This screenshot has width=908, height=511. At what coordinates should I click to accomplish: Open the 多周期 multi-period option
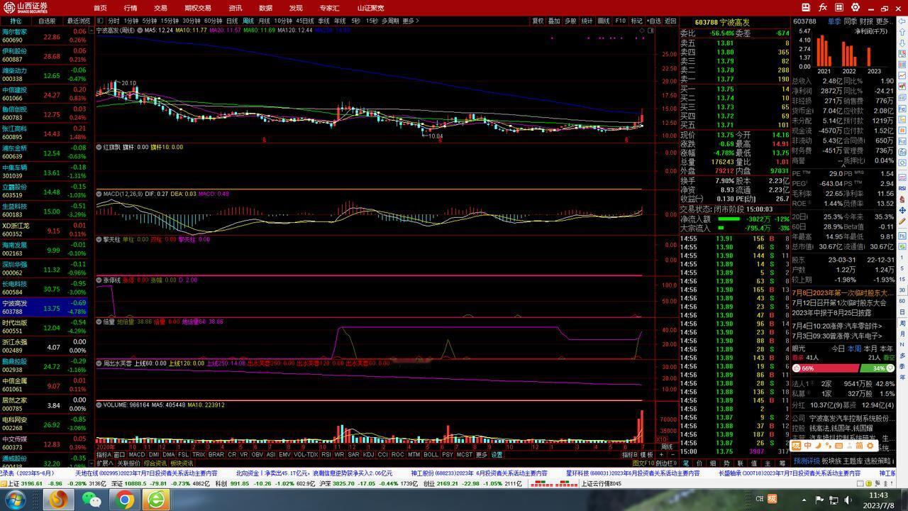[x=390, y=21]
